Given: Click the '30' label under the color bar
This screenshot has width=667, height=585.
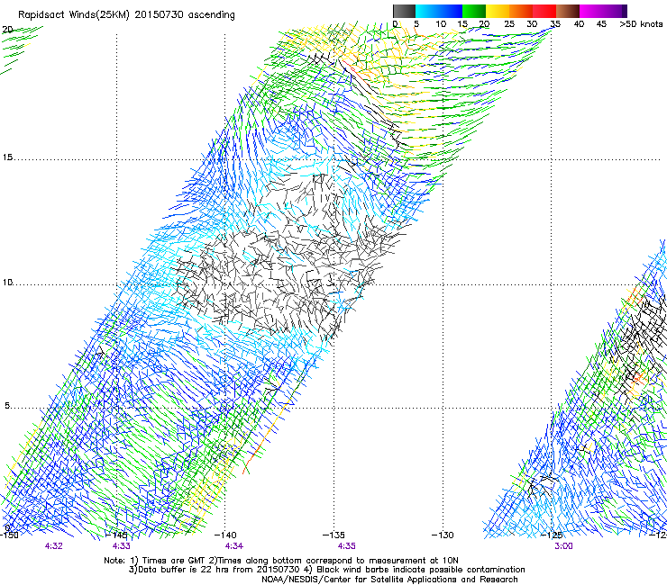Looking at the screenshot, I should click(532, 24).
